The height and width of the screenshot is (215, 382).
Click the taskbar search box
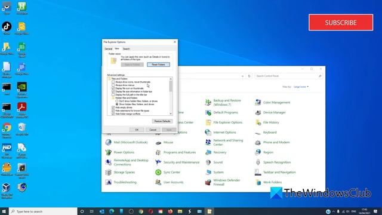[43, 211]
